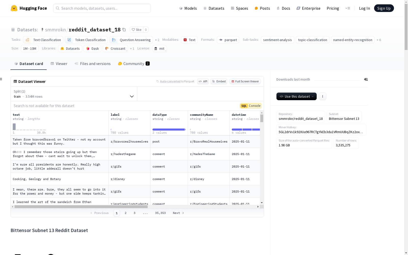Click the 1M - 10M size tag
The height and width of the screenshot is (255, 408).
[x=30, y=48]
